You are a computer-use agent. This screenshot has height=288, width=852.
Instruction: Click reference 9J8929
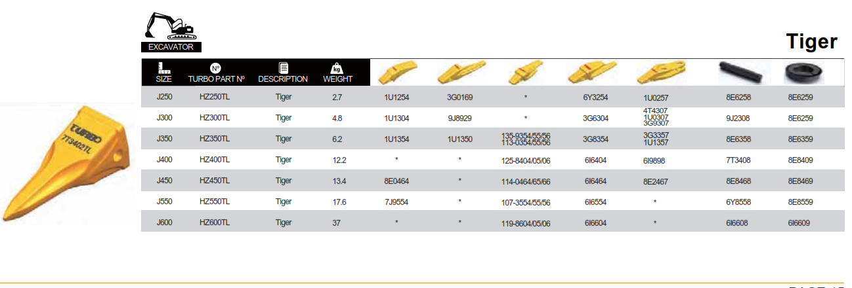point(460,118)
